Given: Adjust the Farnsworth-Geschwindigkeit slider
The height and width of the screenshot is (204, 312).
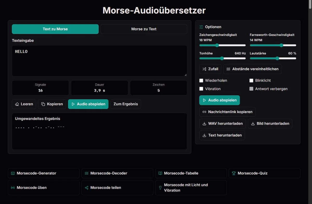Looking at the screenshot, I should tap(273, 45).
